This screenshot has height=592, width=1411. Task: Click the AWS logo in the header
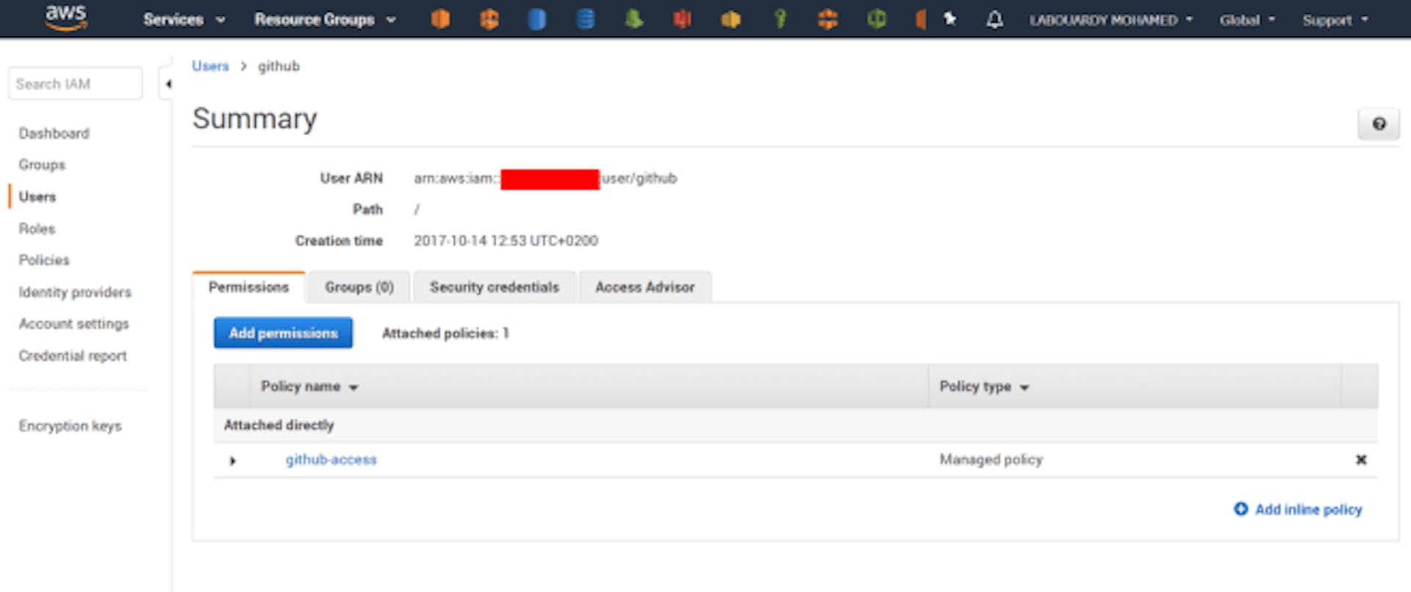(66, 18)
